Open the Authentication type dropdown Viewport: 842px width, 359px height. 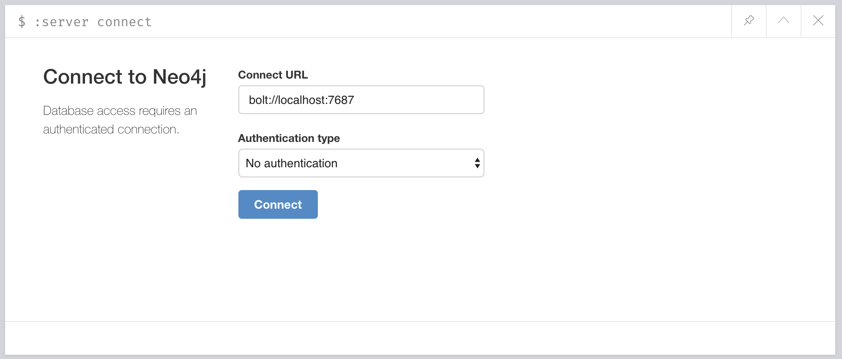(x=361, y=163)
